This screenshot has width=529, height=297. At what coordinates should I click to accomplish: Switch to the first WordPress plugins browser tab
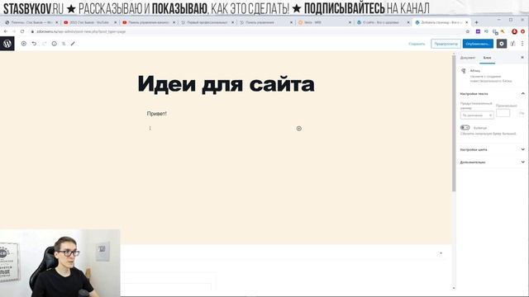pyautogui.click(x=31, y=22)
